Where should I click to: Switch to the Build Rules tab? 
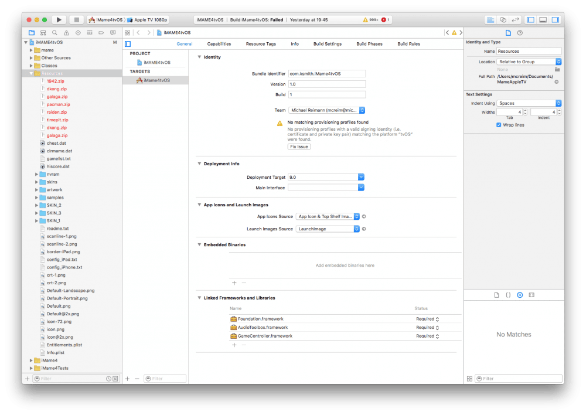408,44
